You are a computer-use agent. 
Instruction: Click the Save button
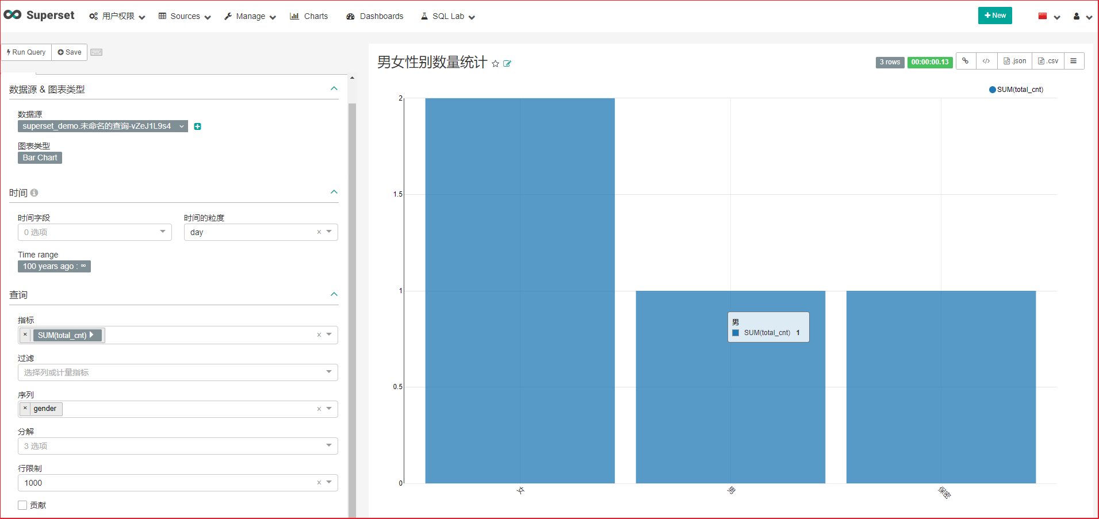click(69, 52)
